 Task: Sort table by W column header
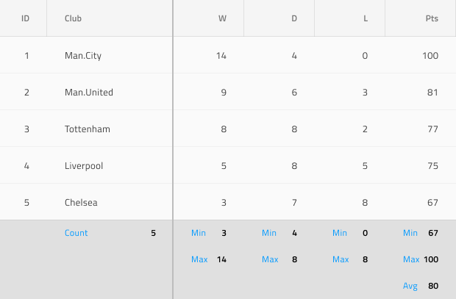pyautogui.click(x=209, y=18)
